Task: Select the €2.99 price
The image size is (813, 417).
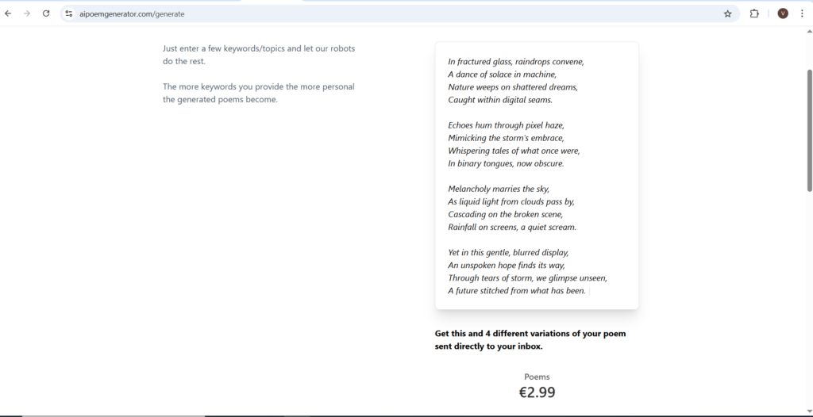Action: [x=537, y=392]
